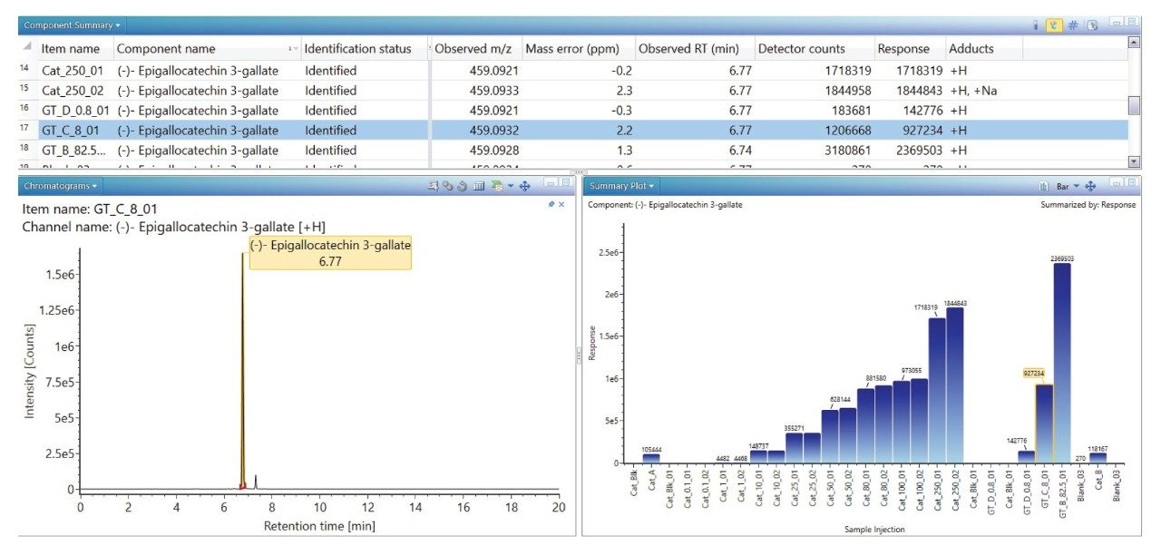Click the GT_D_0.8_01 bar labeled 142776

[x=1026, y=457]
